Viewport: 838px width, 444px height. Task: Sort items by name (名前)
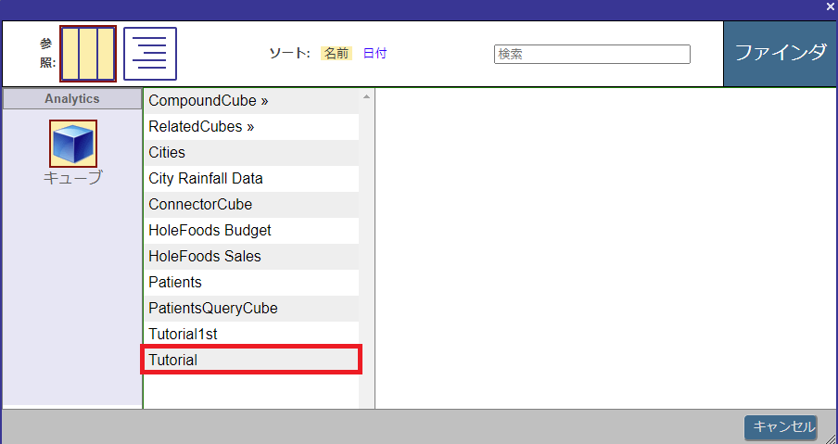tap(336, 54)
